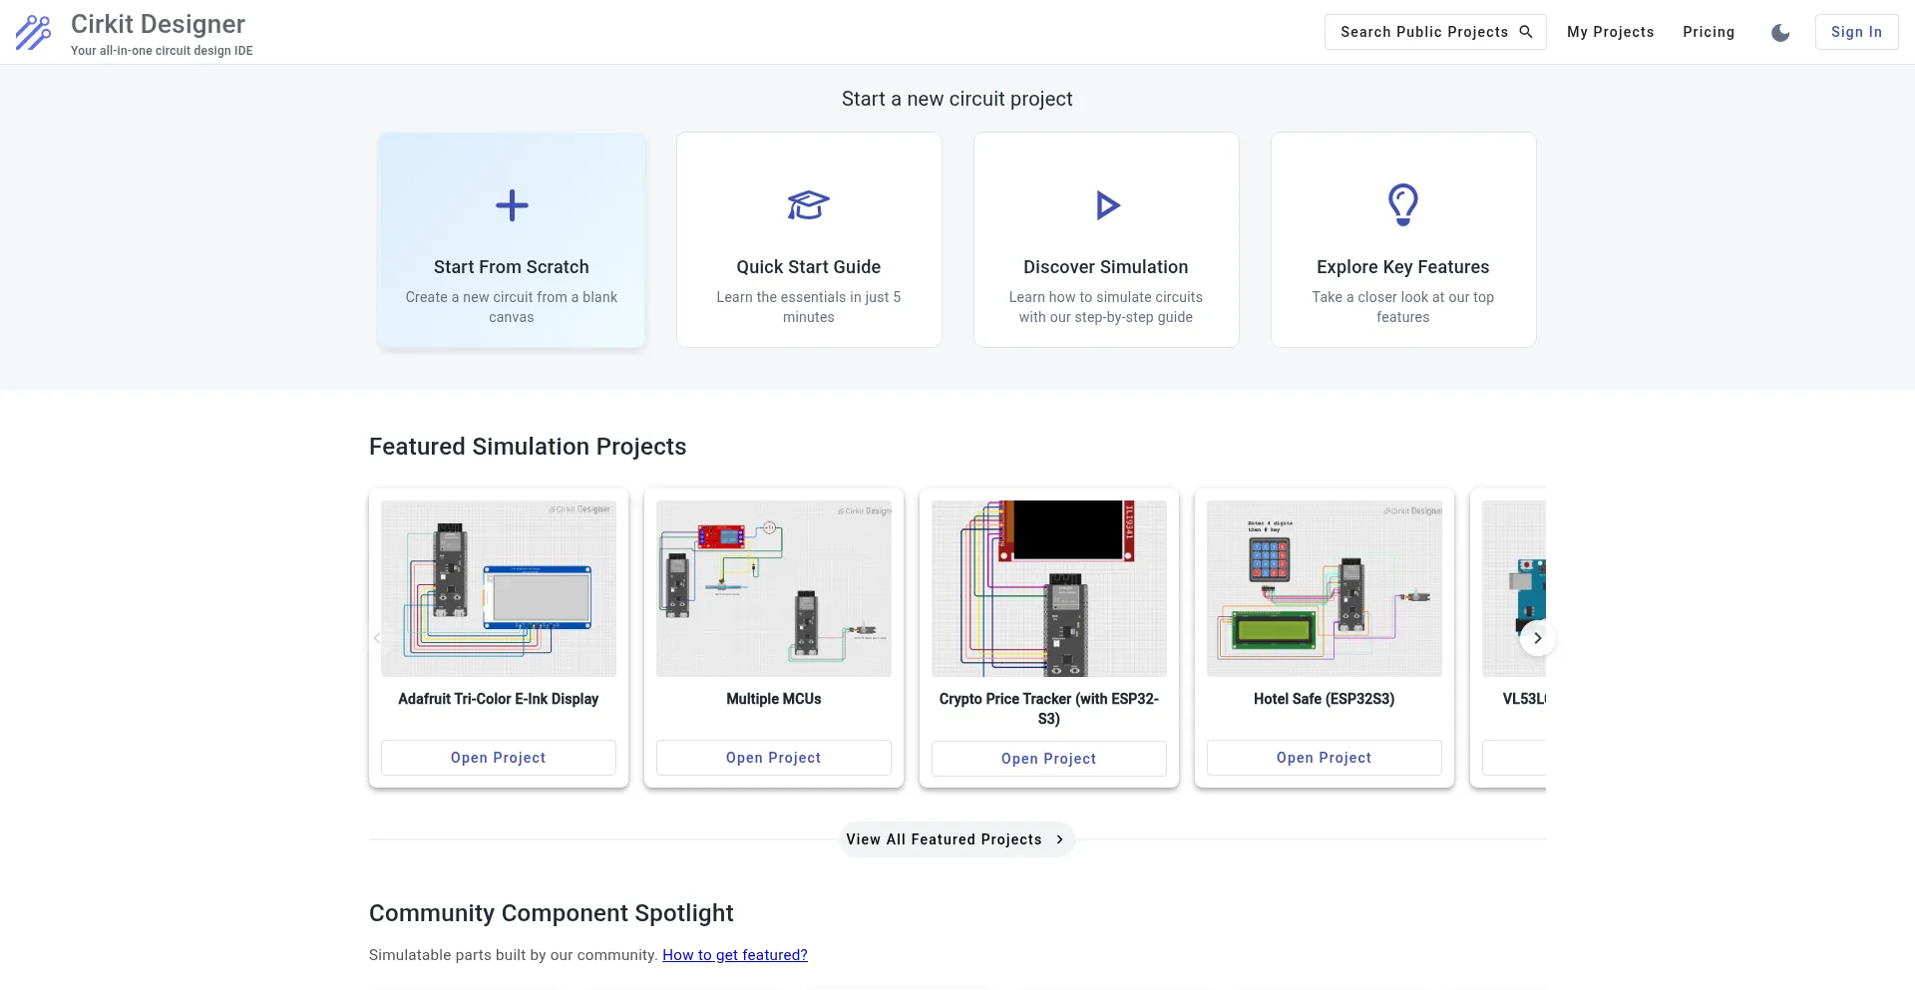Click 'Learn how to simulate circuits' description

pos(1106,307)
